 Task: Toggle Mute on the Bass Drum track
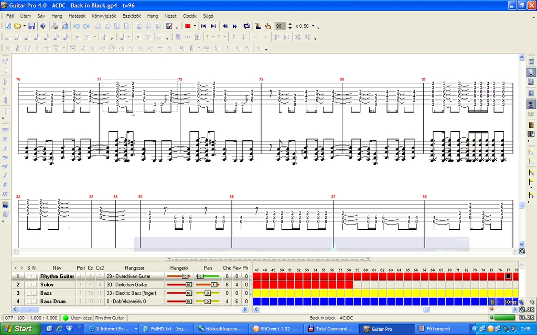coord(34,301)
